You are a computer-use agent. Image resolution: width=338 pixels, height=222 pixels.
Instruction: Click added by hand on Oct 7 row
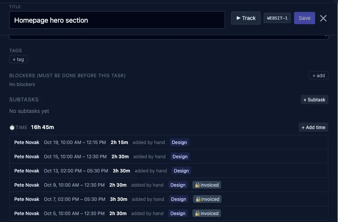coord(148,199)
